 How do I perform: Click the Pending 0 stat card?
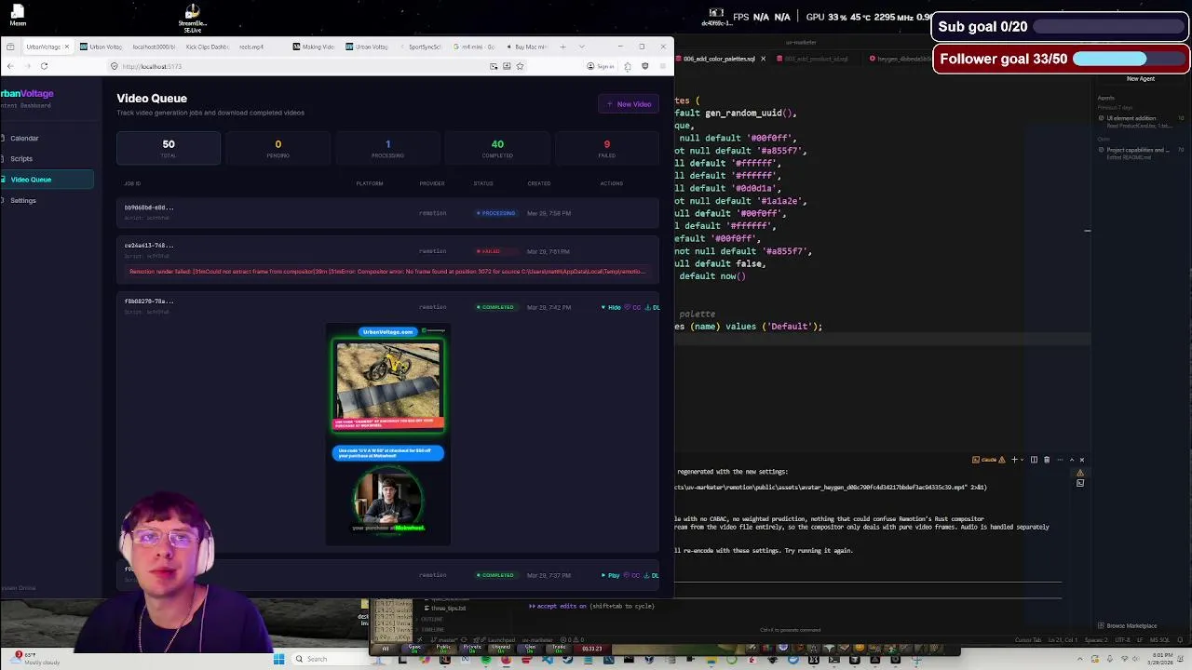point(278,148)
